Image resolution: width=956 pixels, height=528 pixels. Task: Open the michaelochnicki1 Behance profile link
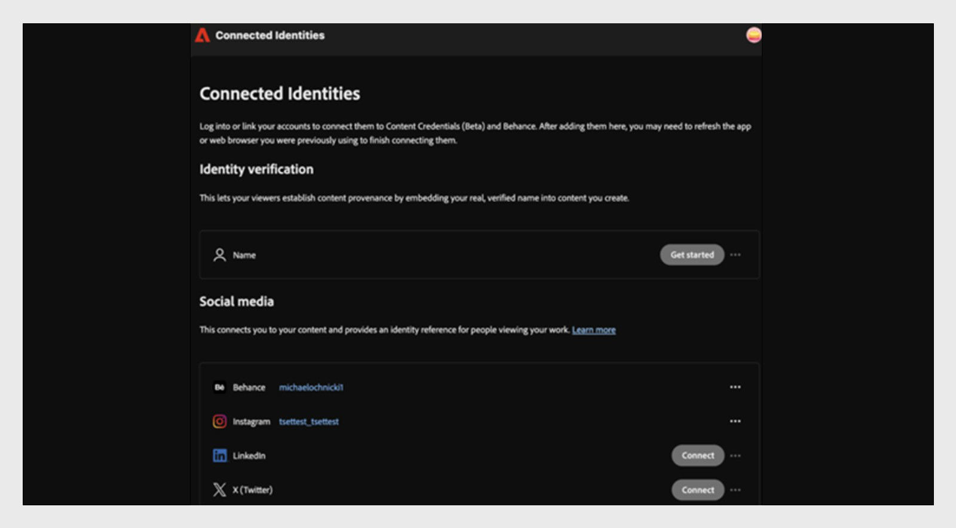click(311, 387)
